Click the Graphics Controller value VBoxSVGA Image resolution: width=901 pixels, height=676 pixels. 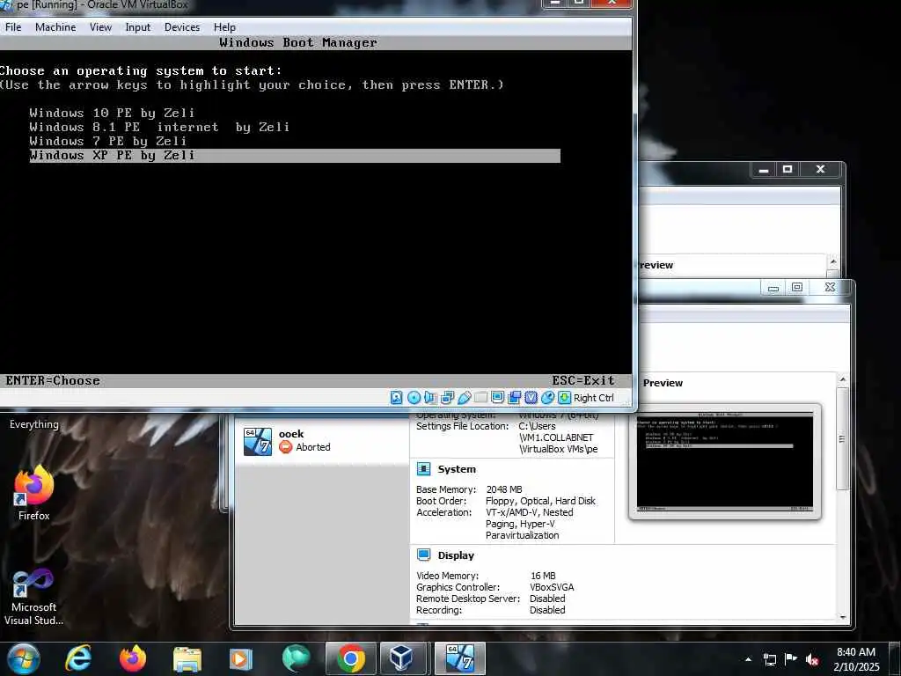tap(552, 587)
